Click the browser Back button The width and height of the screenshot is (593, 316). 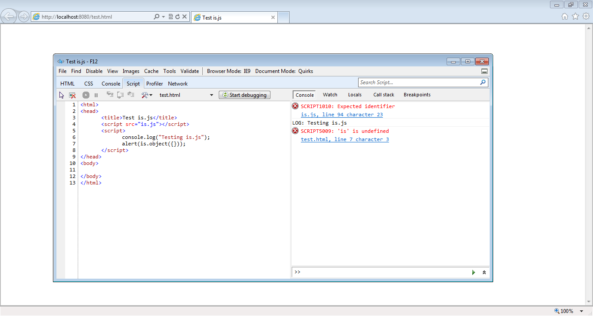click(x=9, y=16)
